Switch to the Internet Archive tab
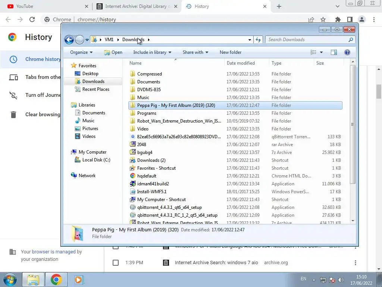 coord(137,6)
